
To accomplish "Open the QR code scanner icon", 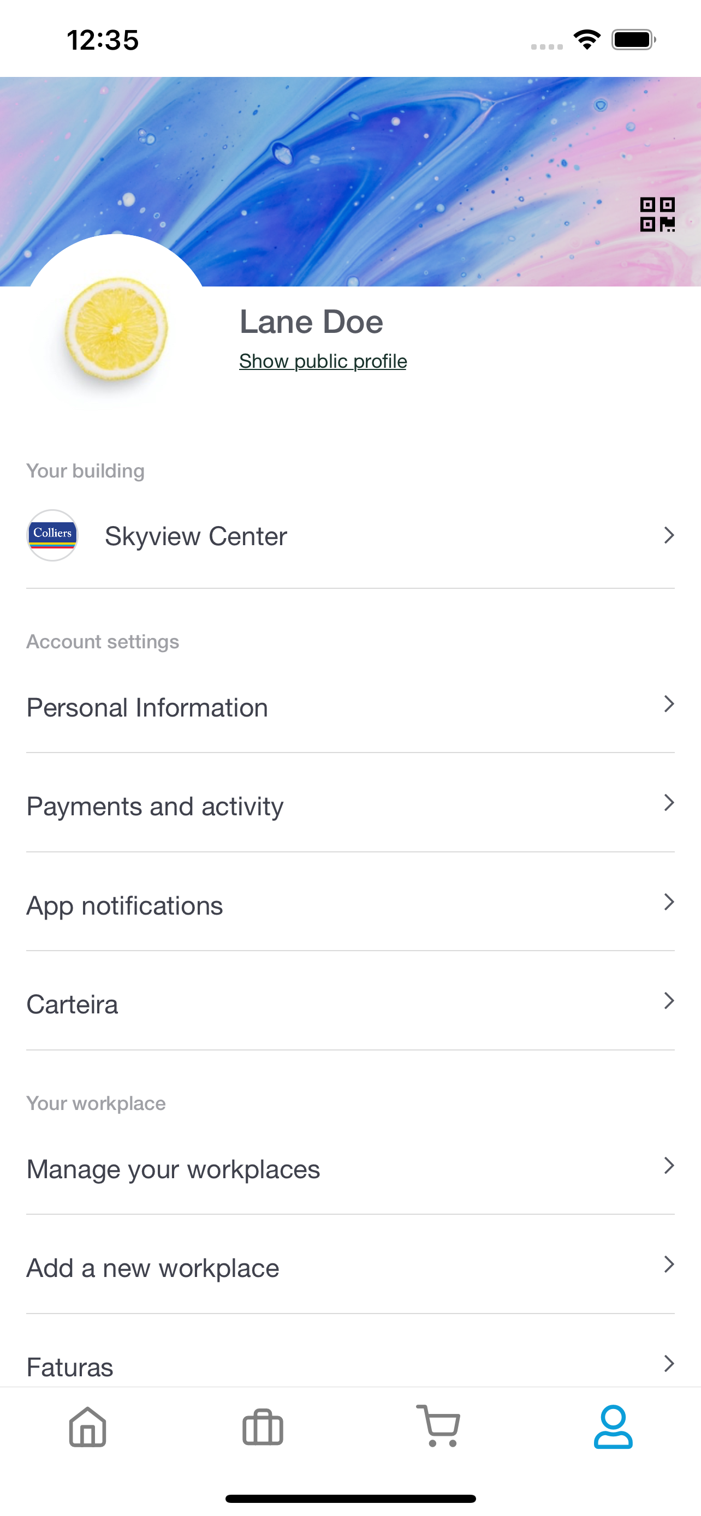I will [x=657, y=214].
